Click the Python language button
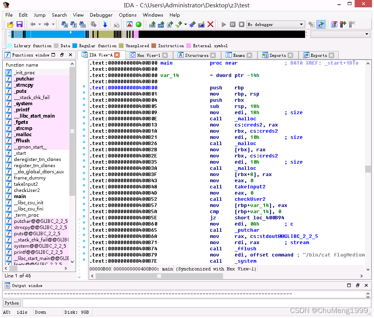Image resolution: width=374 pixels, height=318 pixels. 12,303
